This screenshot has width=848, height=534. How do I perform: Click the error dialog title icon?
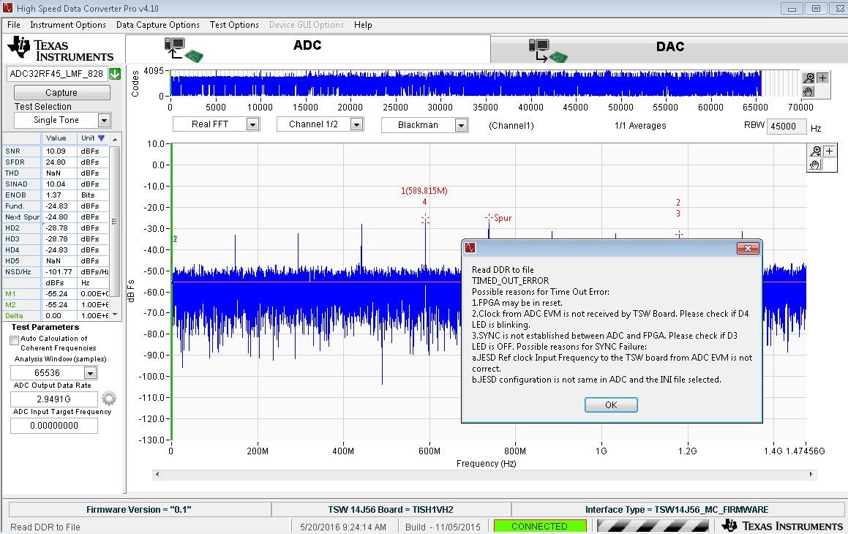(470, 248)
